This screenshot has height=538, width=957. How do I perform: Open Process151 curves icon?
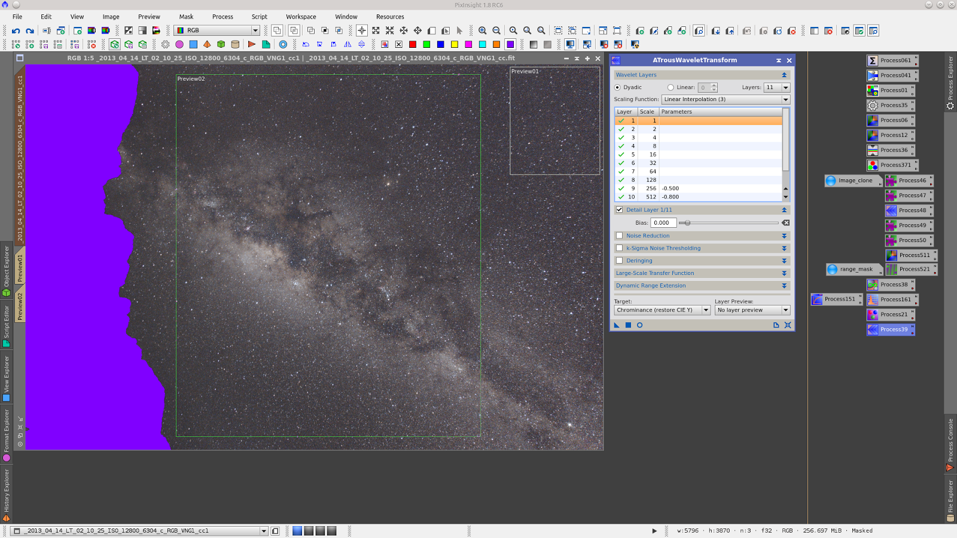(836, 299)
